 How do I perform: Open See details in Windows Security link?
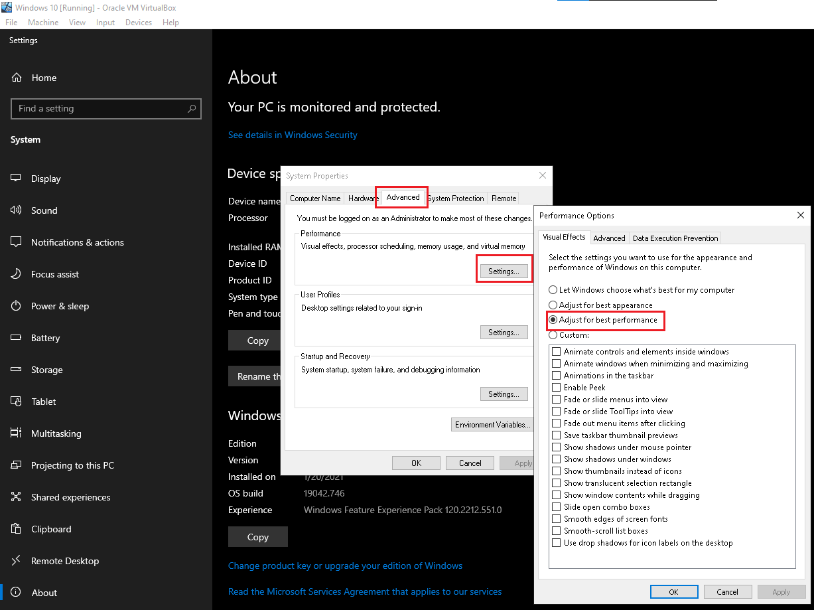293,135
